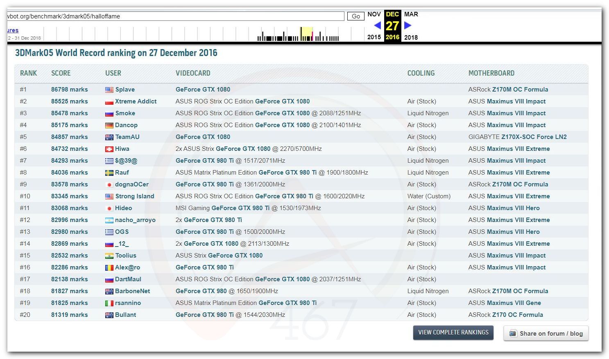Click the Japanese flag beside Hideo

pos(109,209)
